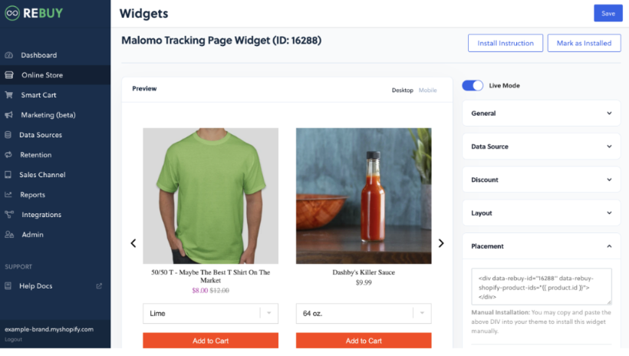This screenshot has width=629, height=356.
Task: Expand the General settings section
Action: (x=541, y=114)
